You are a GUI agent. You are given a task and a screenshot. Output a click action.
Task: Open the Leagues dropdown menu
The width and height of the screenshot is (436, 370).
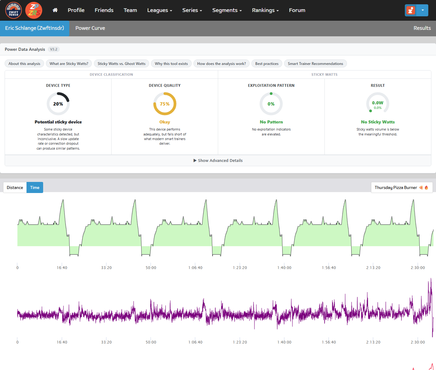click(x=160, y=10)
